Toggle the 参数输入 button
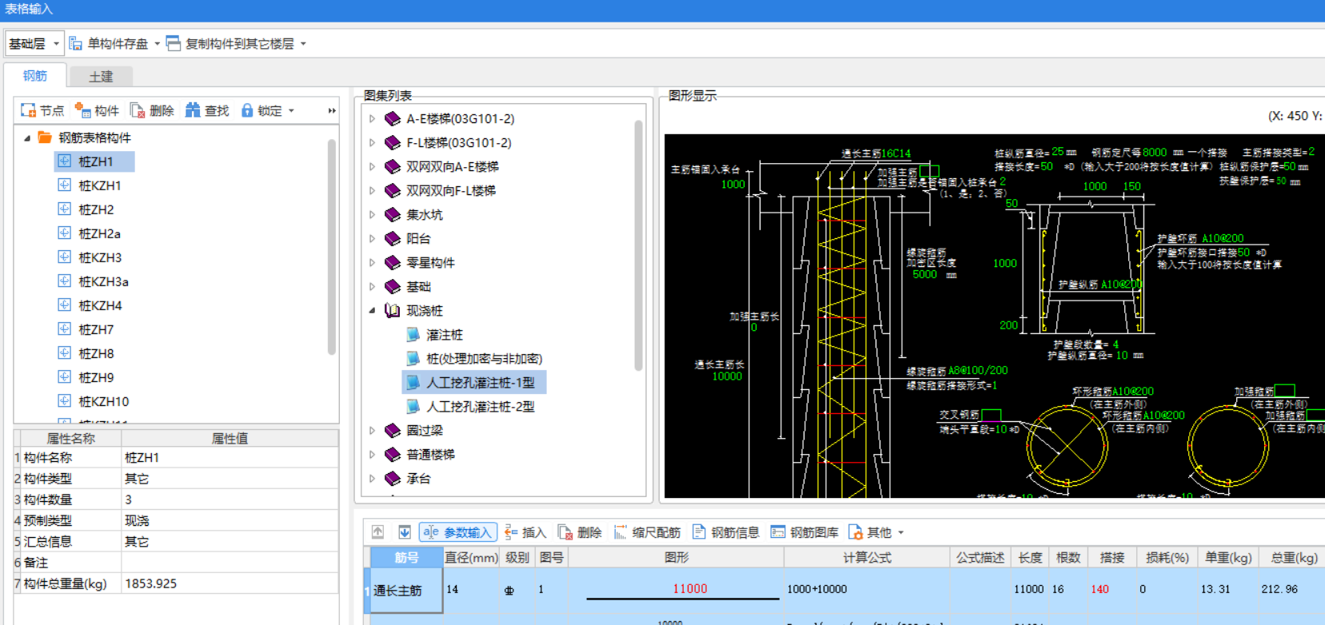The width and height of the screenshot is (1325, 625). pos(458,532)
